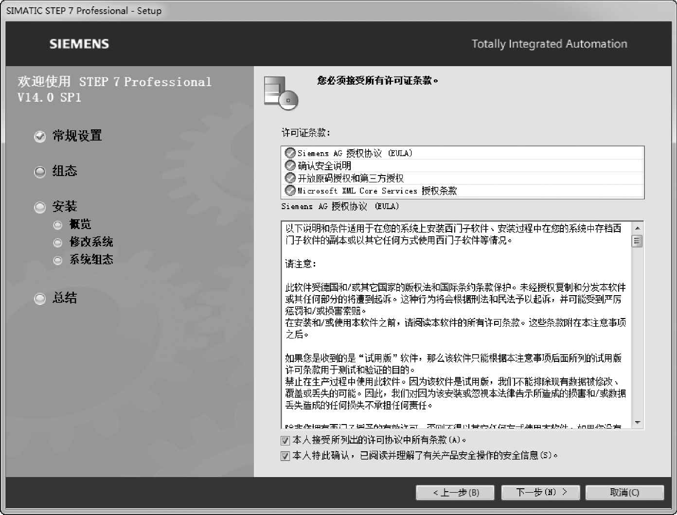677x515 pixels.
Task: Click the 总结 step label
Action: click(65, 298)
